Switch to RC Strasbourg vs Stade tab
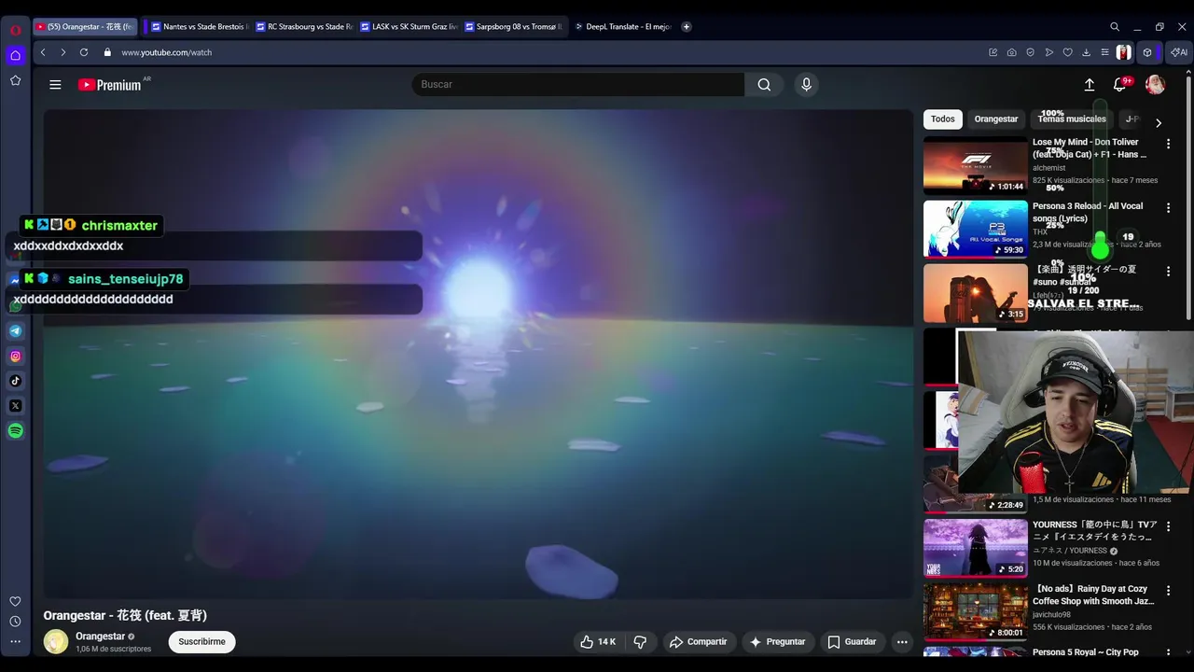Image resolution: width=1194 pixels, height=672 pixels. [304, 26]
